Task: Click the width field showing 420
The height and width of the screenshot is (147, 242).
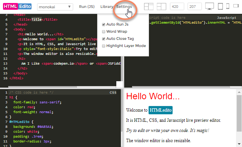Action: click(x=177, y=7)
